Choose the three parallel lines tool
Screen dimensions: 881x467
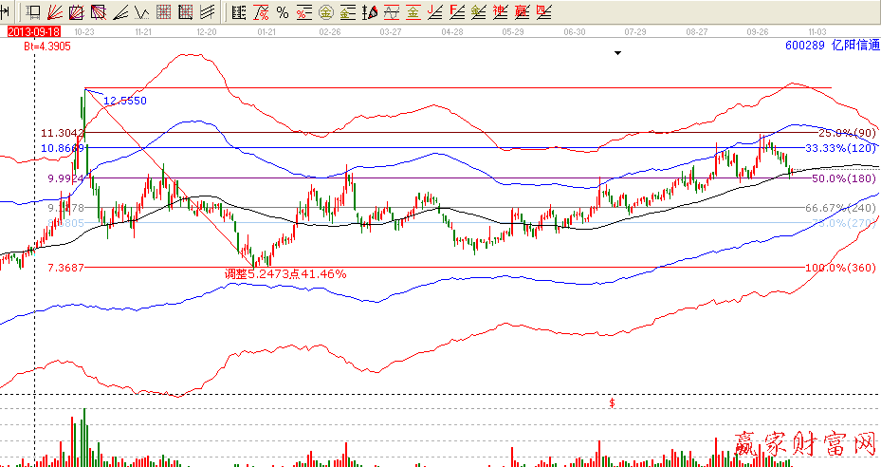206,12
